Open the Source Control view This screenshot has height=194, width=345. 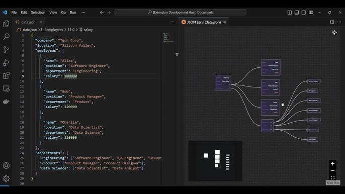[6, 49]
